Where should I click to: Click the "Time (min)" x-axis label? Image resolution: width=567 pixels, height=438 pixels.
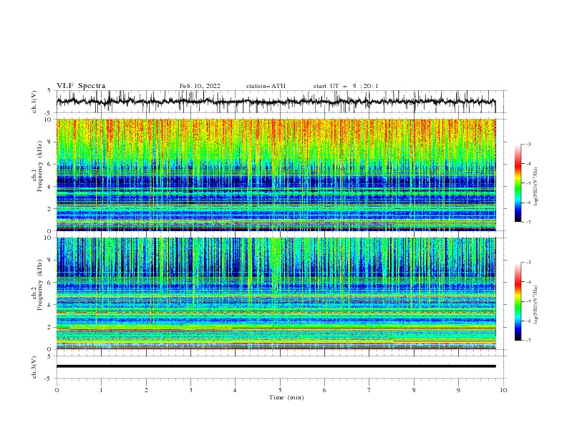tap(286, 397)
